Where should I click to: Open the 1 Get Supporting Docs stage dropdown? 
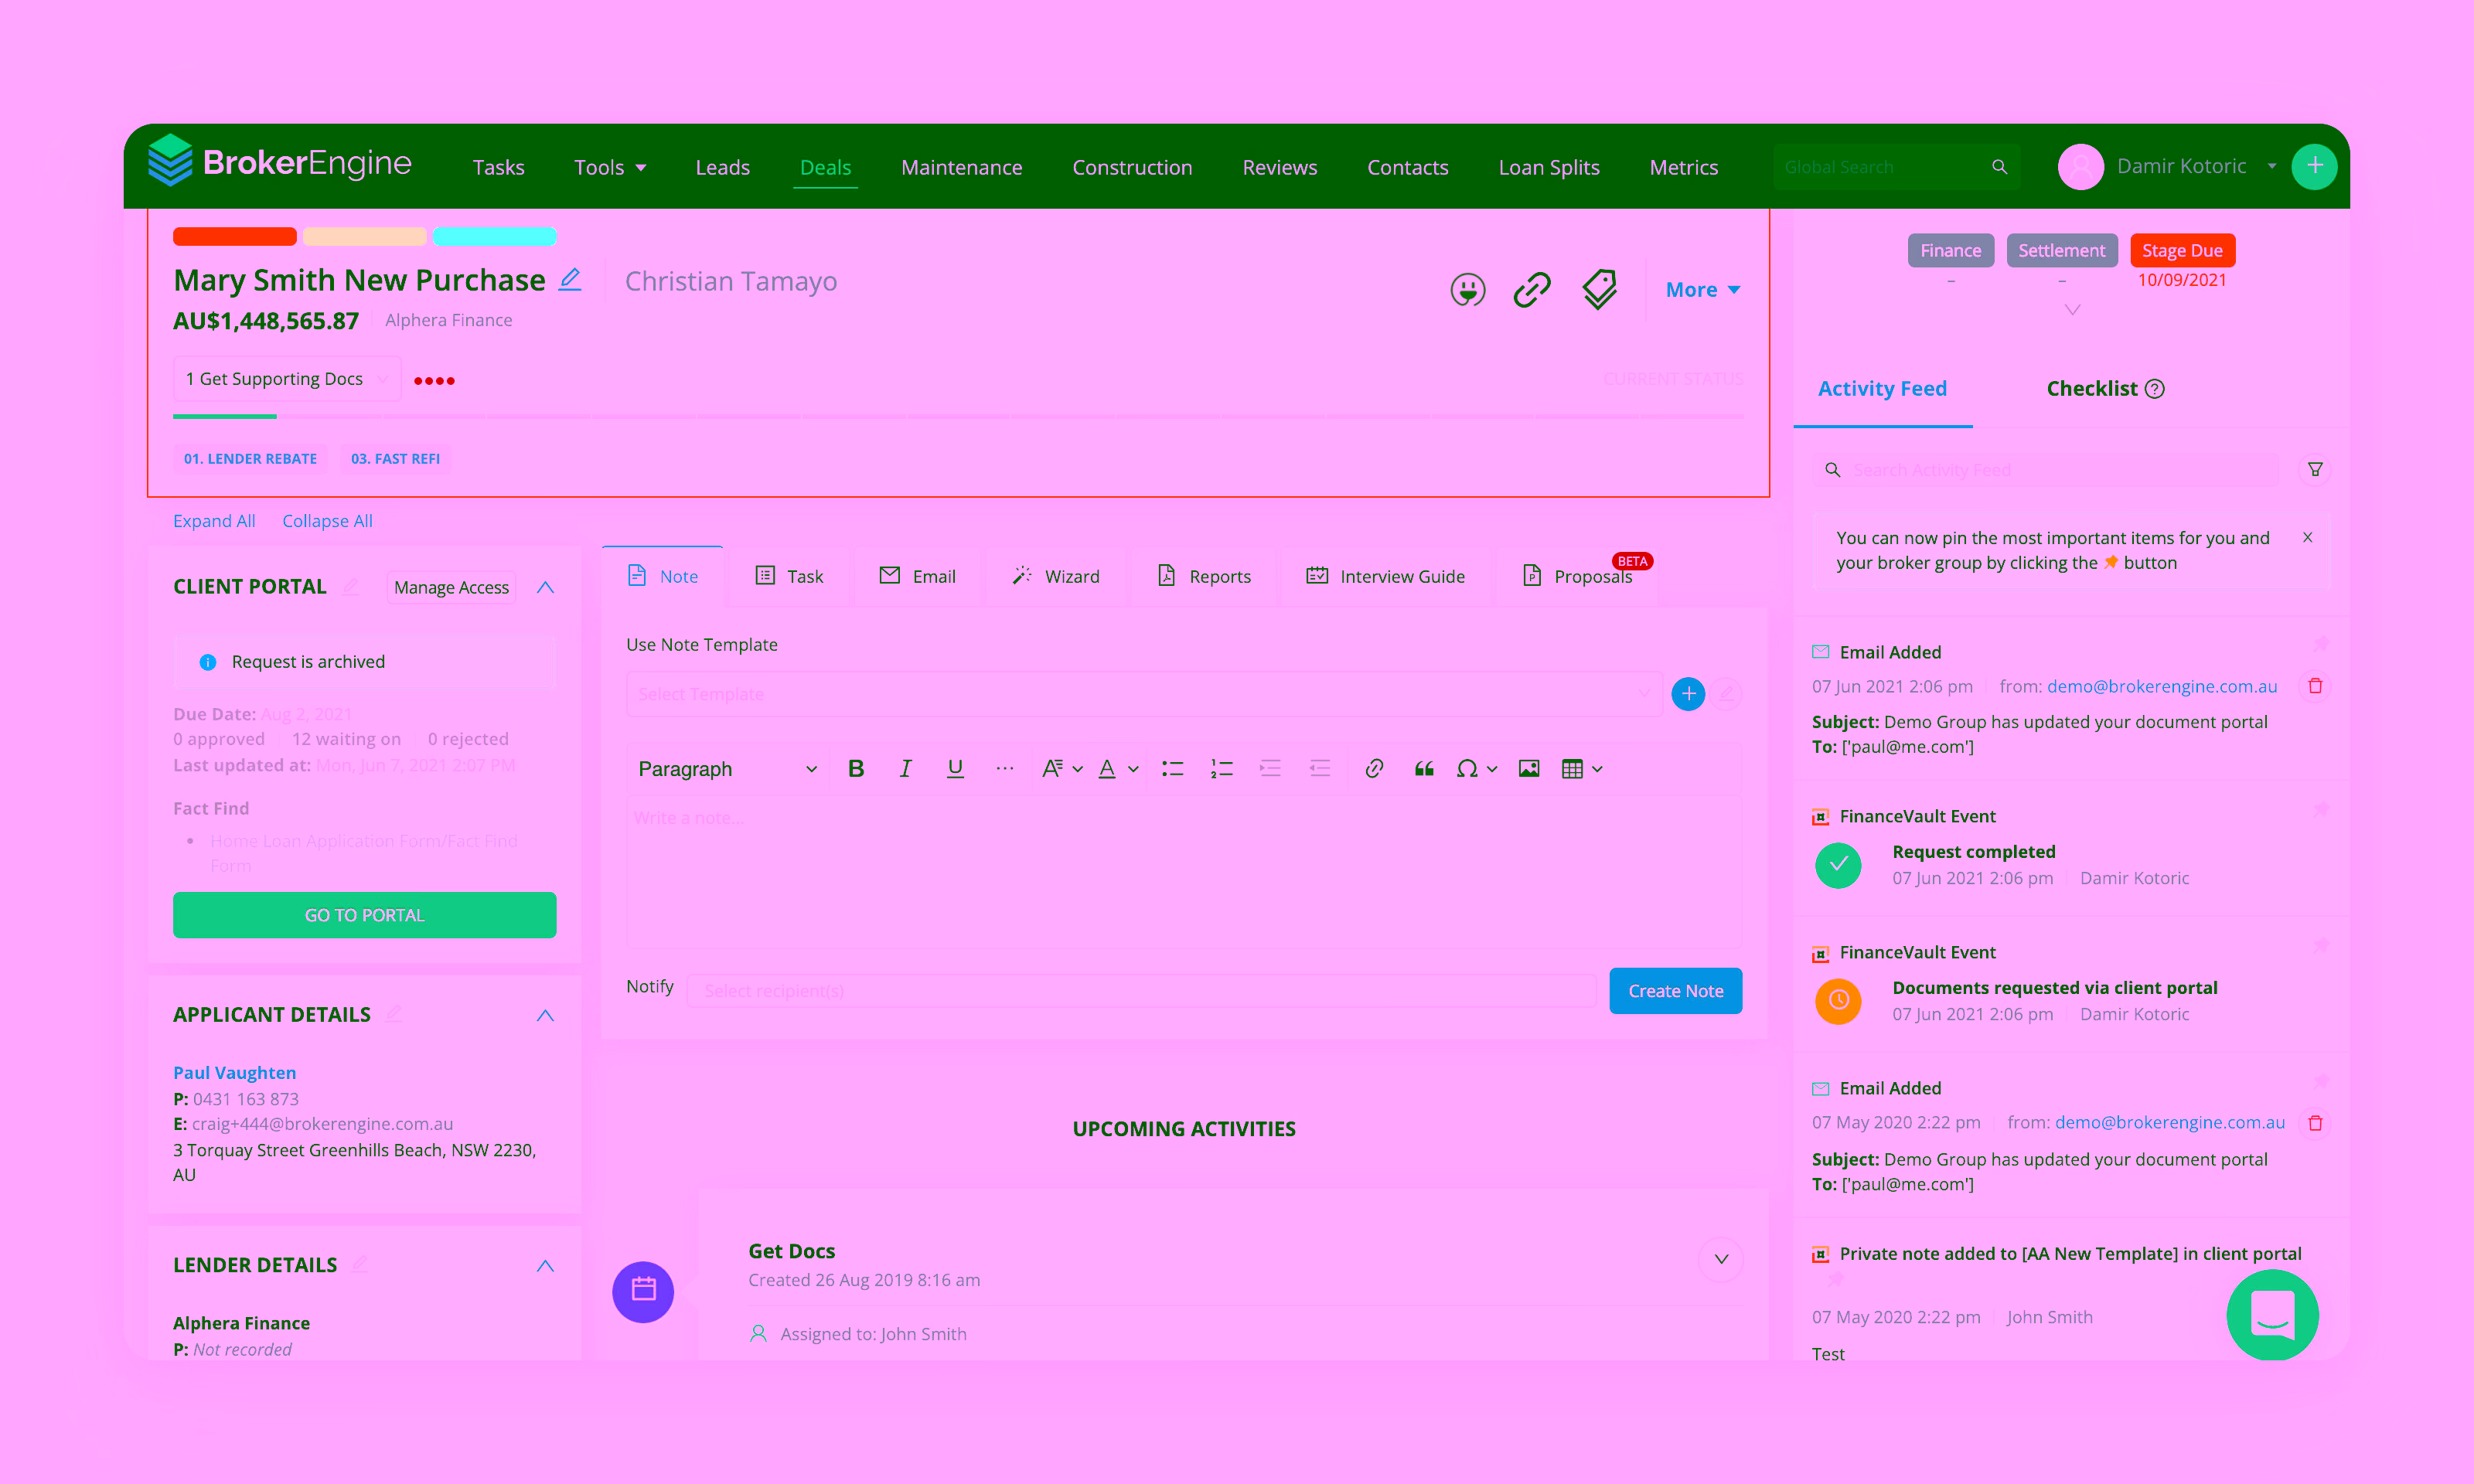pyautogui.click(x=286, y=378)
